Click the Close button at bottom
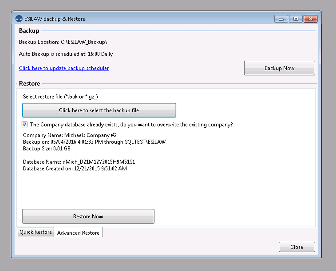Screen dimensions: 336x271 tap(297, 247)
